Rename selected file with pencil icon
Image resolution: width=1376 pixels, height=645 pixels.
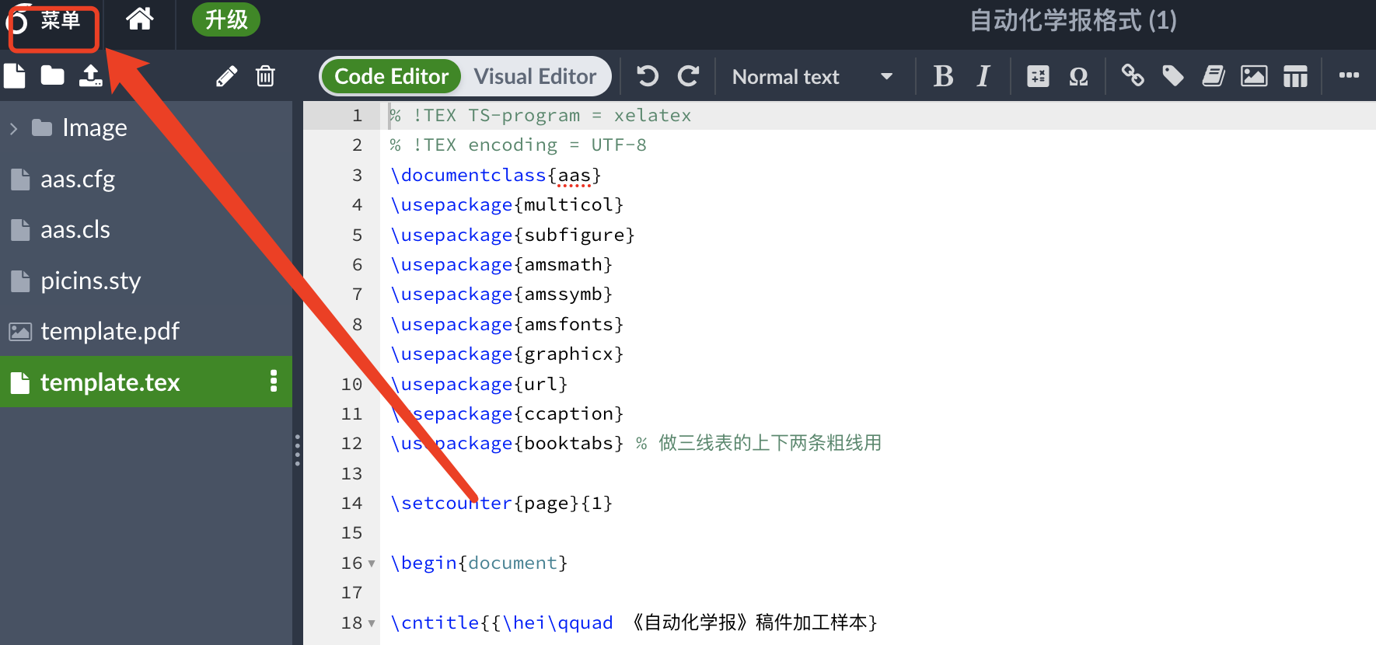(x=226, y=76)
